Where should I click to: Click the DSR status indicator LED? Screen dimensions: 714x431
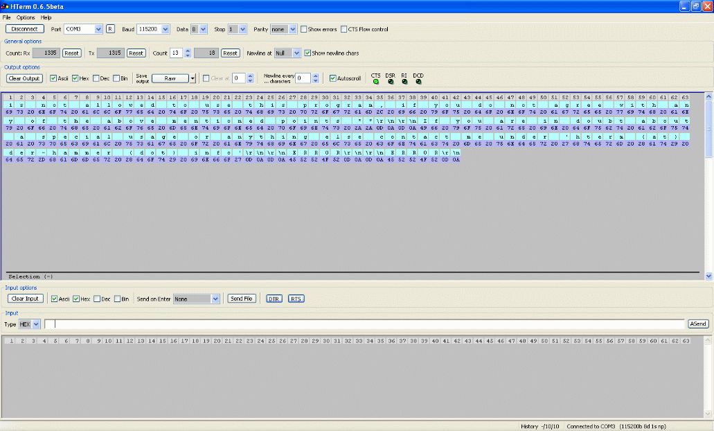pos(391,81)
